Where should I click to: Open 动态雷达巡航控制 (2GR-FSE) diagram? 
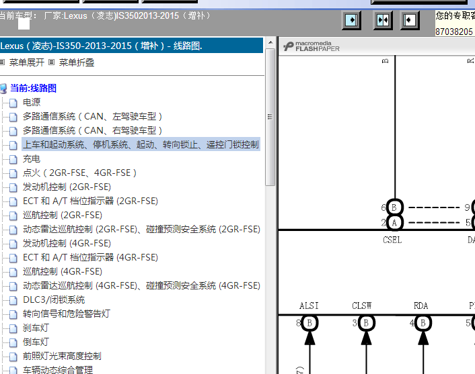click(x=141, y=229)
